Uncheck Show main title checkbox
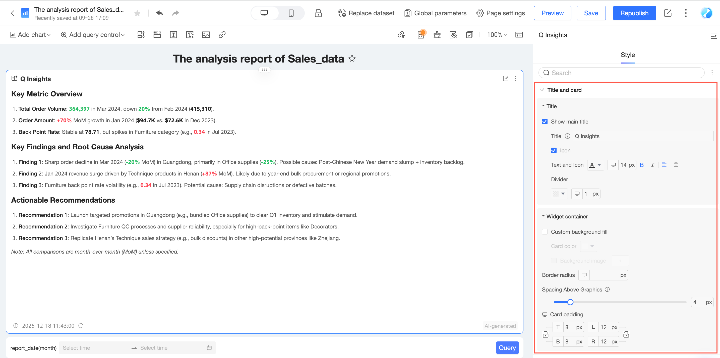 point(545,122)
